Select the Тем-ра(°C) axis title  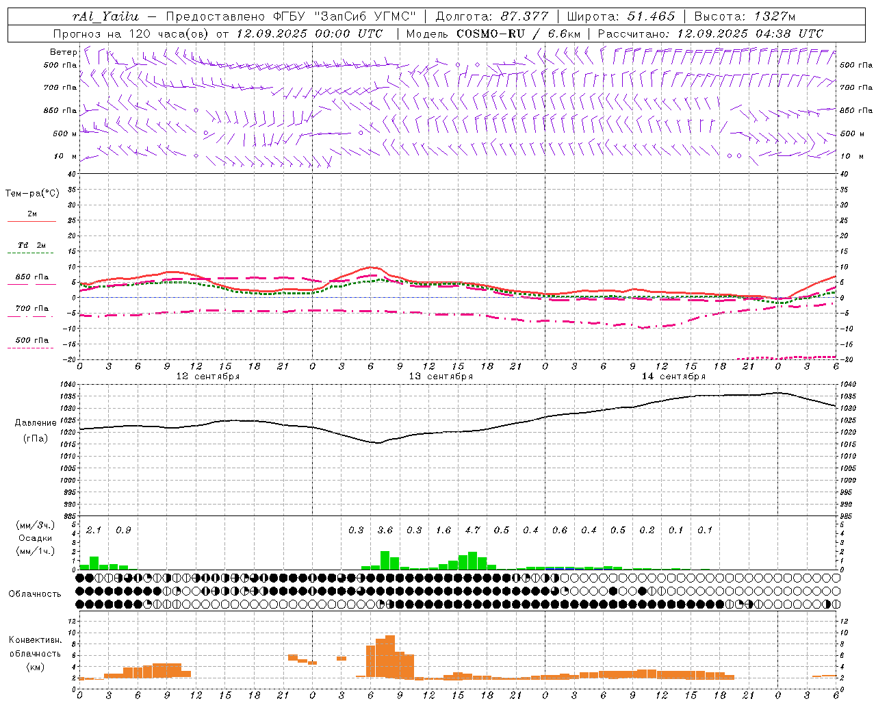[32, 194]
